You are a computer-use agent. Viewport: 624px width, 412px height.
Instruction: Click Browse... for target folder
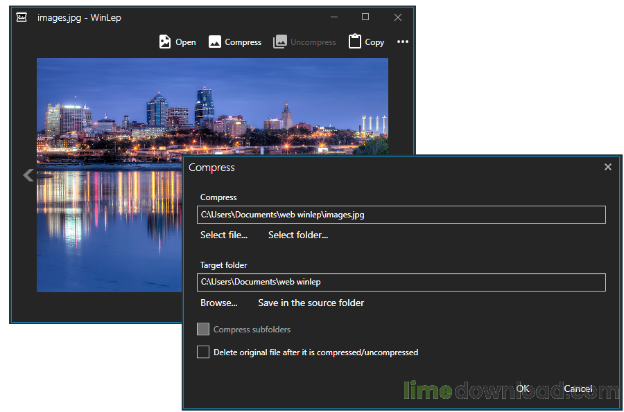click(x=218, y=303)
